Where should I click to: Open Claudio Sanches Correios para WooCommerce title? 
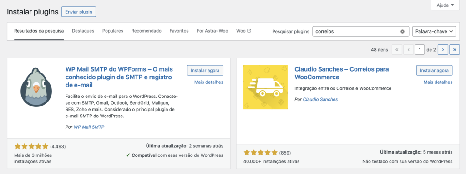342,73
